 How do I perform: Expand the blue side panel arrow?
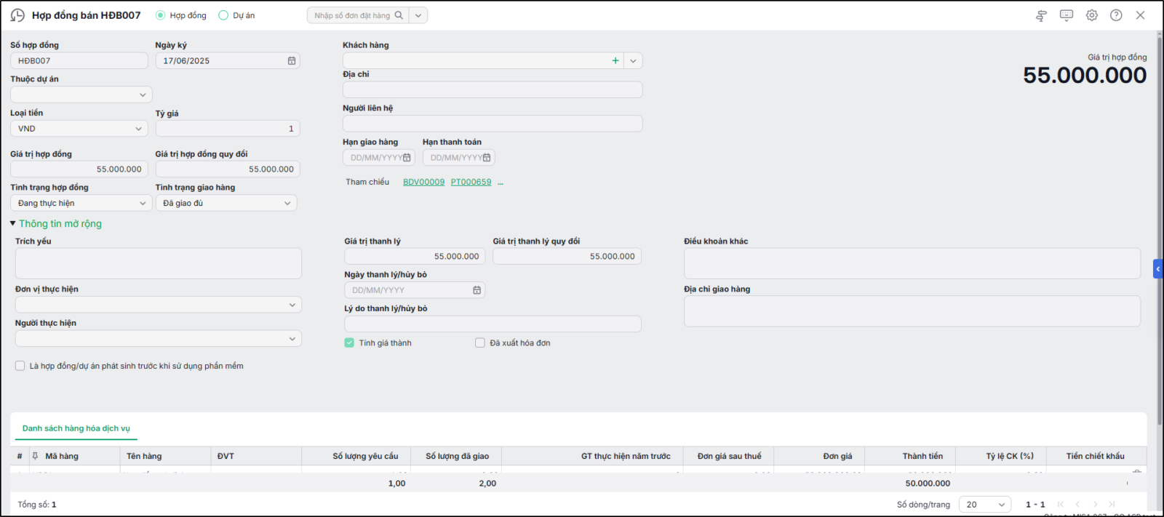[1158, 269]
